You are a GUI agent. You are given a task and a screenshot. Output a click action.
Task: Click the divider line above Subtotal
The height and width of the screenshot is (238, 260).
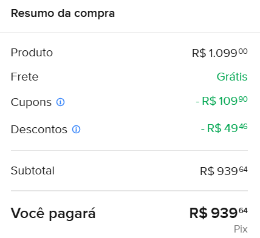coord(129,150)
